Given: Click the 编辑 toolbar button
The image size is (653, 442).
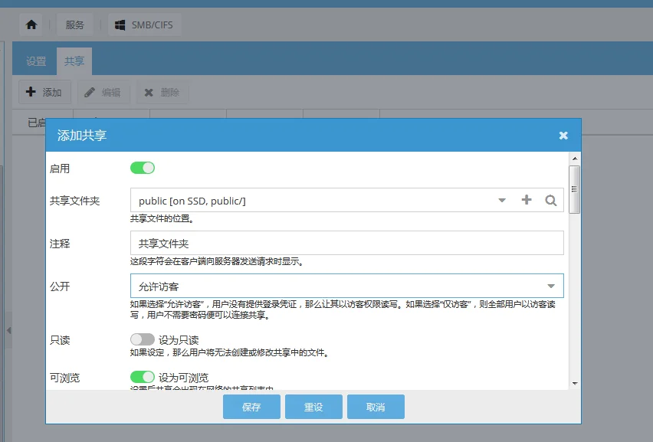Looking at the screenshot, I should coord(103,93).
